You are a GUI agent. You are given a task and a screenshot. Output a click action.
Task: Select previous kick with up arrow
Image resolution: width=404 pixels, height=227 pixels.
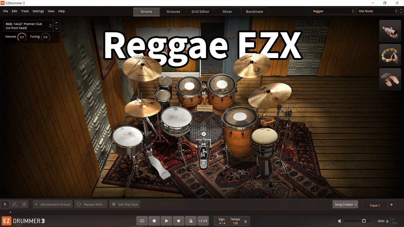[56, 23]
